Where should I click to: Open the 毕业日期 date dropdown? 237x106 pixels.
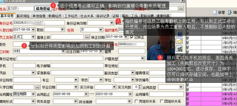(76, 87)
